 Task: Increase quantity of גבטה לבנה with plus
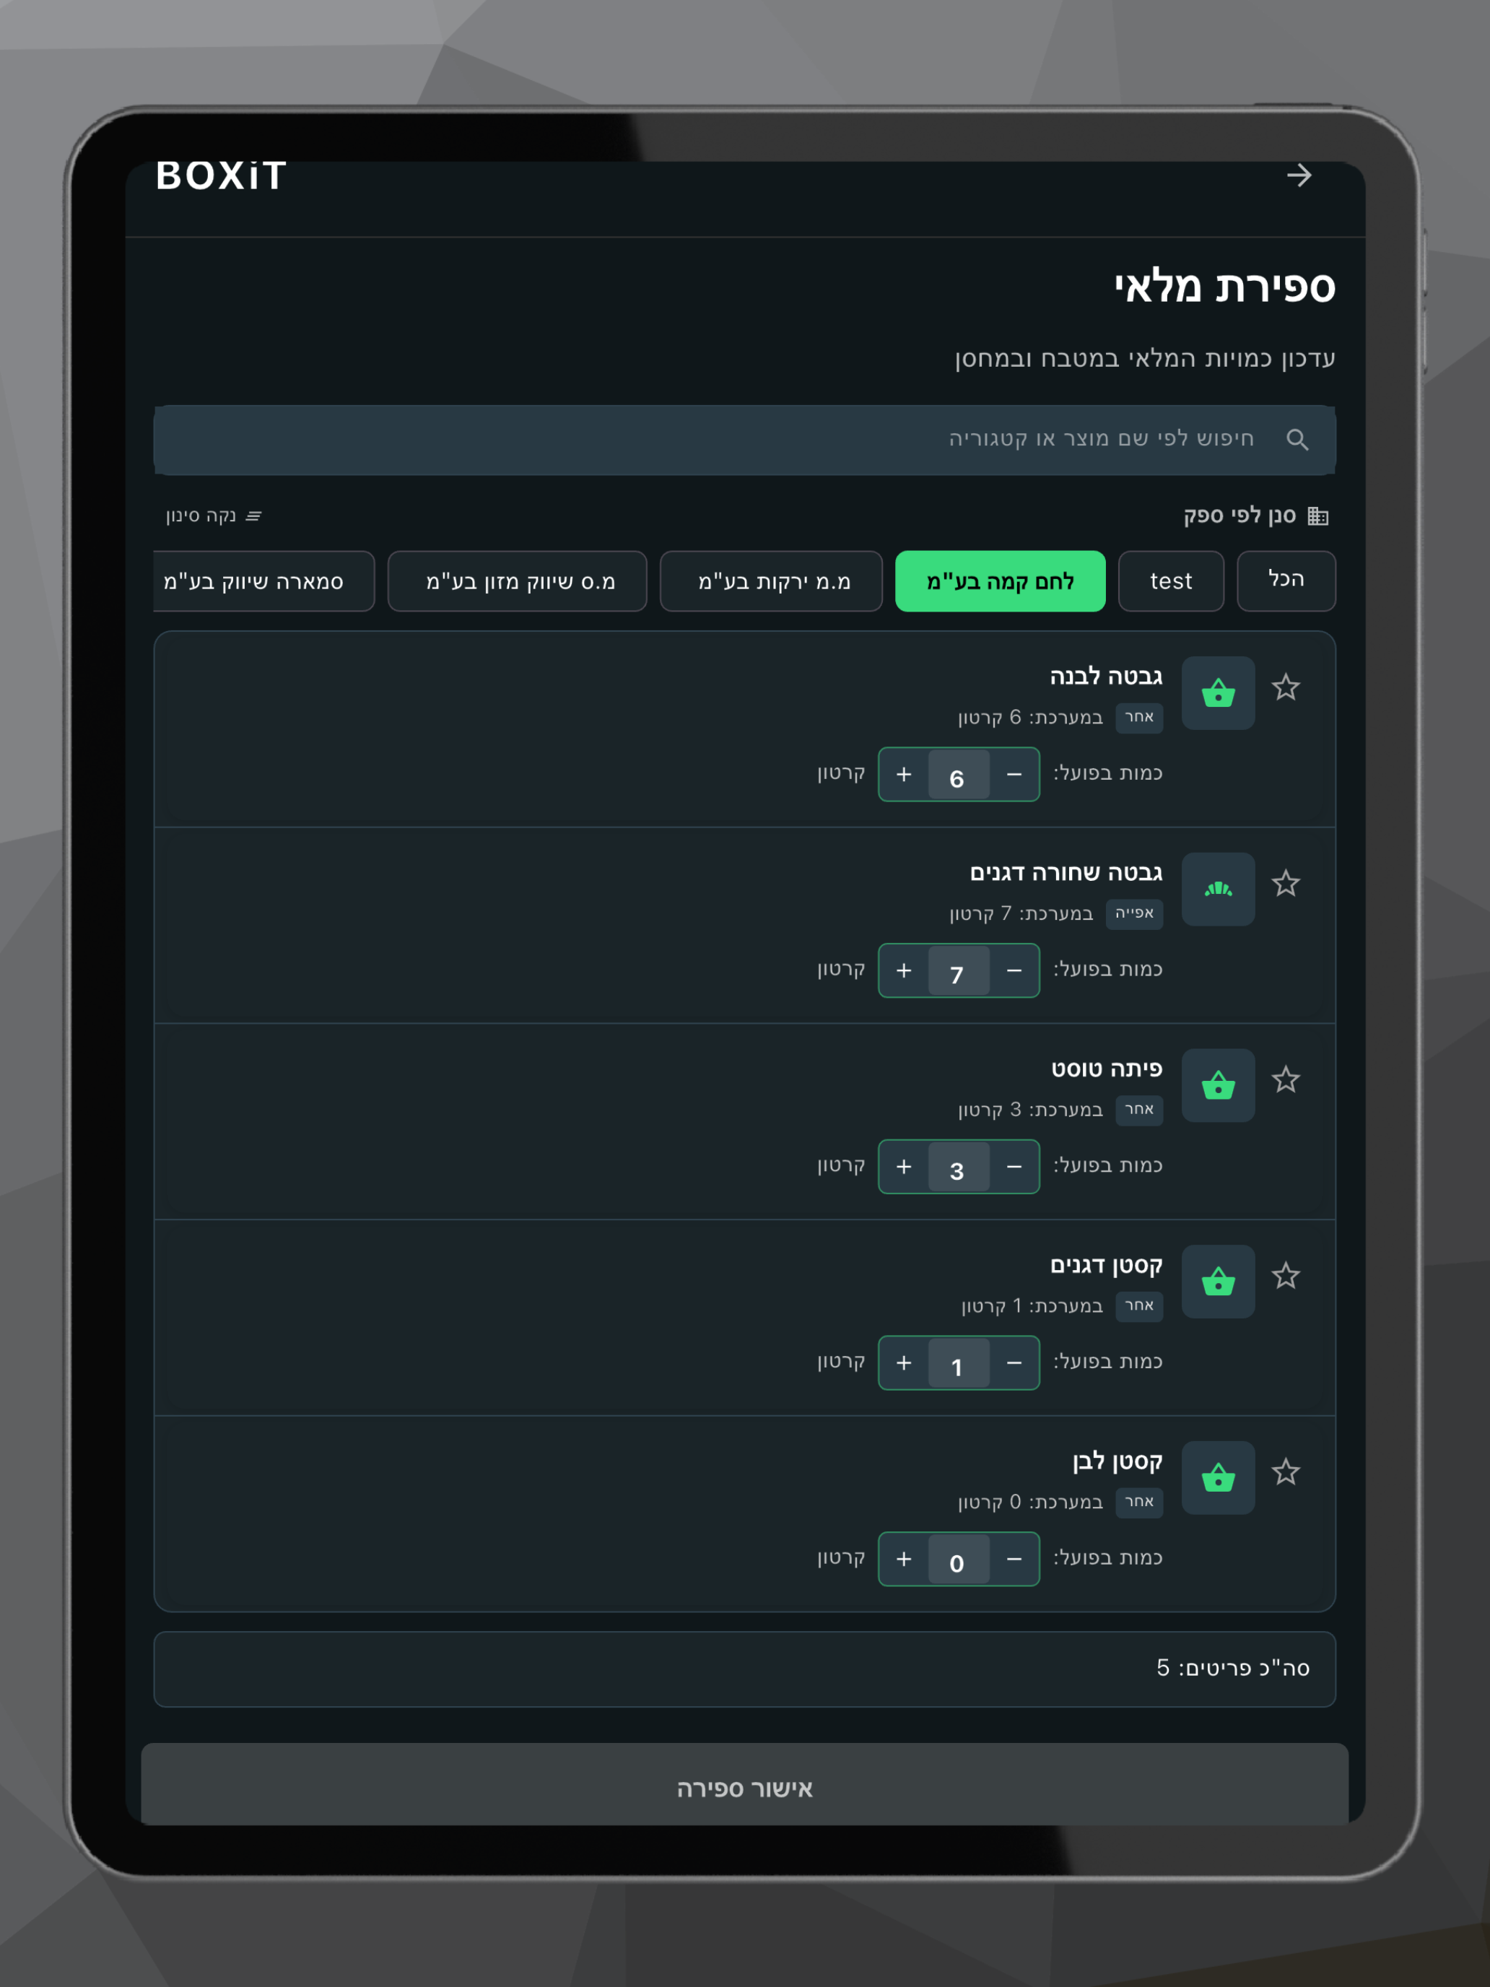pos(904,774)
